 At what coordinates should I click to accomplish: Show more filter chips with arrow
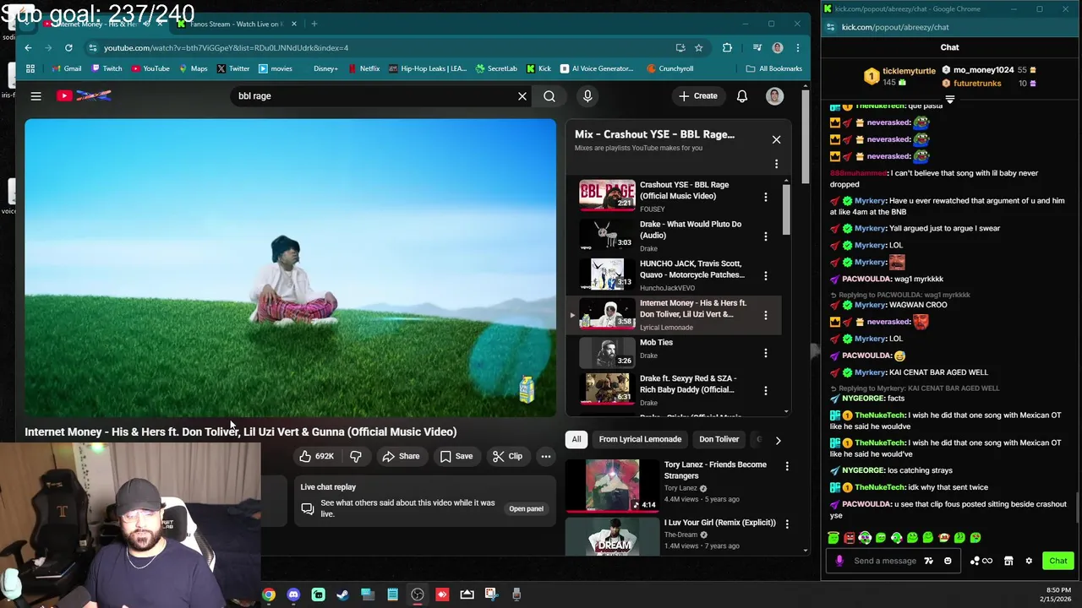[x=778, y=440]
